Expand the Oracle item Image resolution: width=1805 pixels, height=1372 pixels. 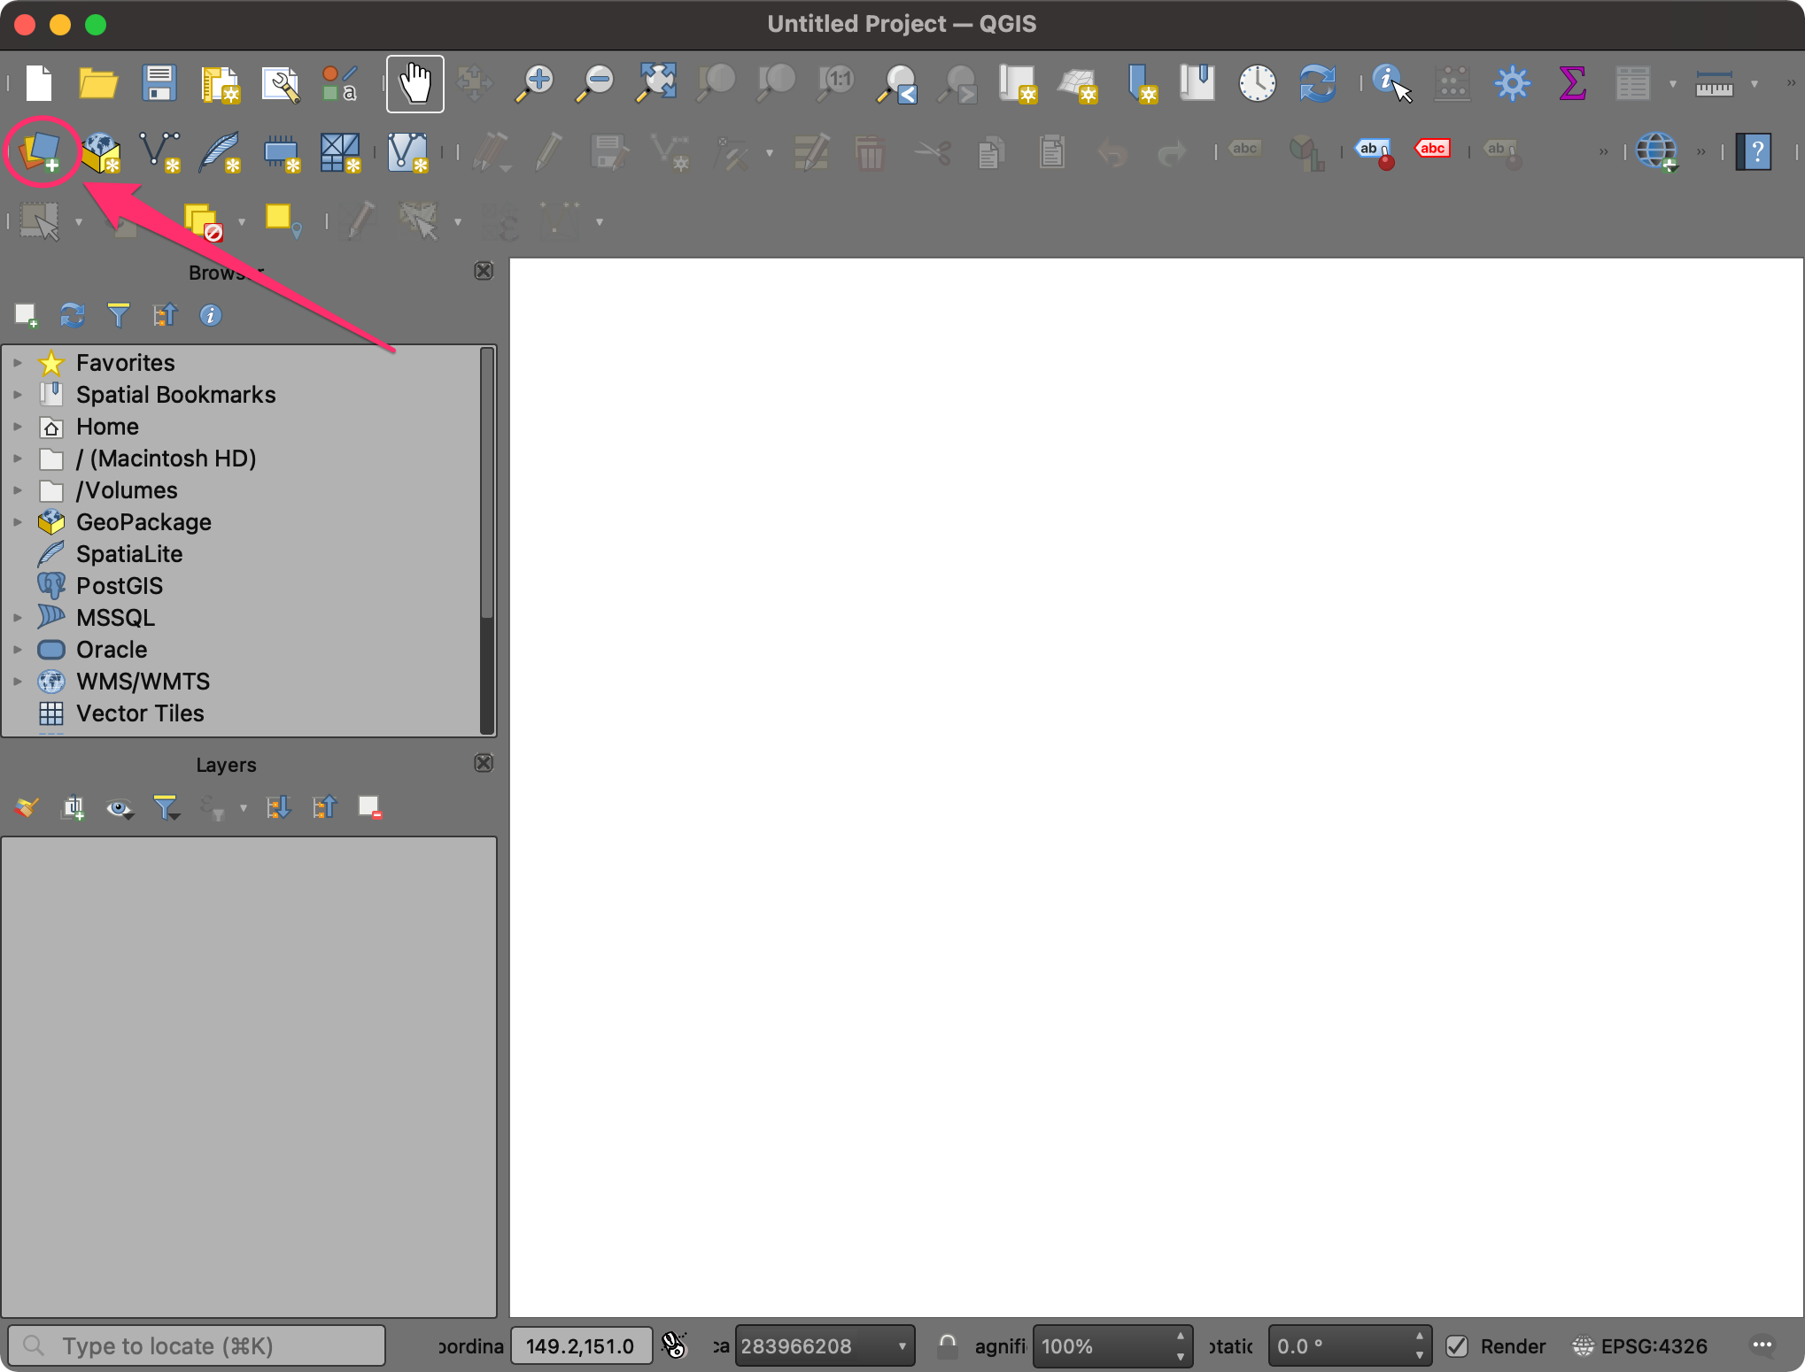pos(17,650)
